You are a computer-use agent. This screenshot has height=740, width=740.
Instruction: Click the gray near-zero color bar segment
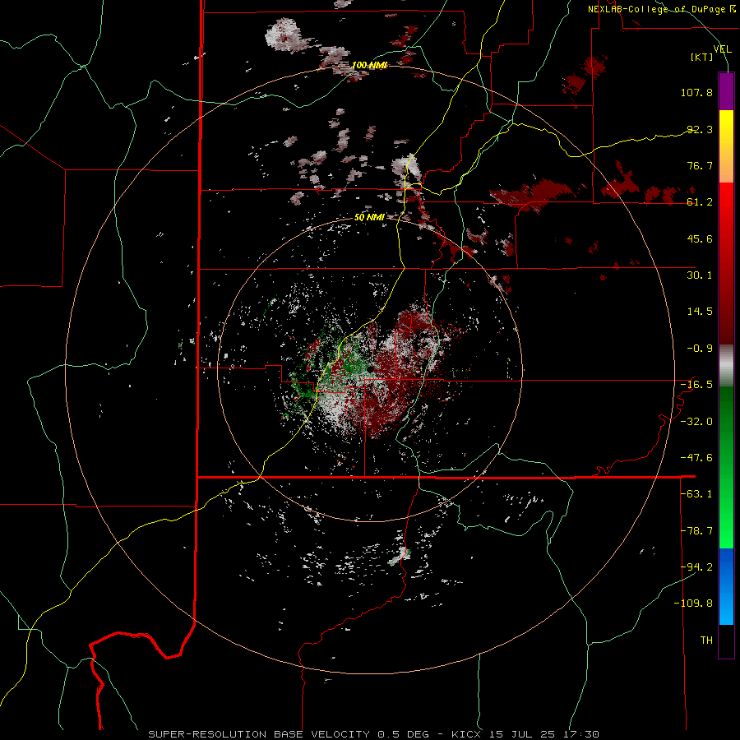coord(726,366)
